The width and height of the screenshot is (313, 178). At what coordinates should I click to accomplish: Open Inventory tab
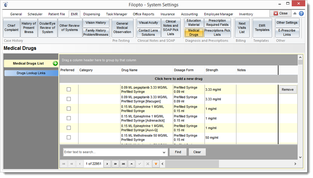[x=246, y=14]
